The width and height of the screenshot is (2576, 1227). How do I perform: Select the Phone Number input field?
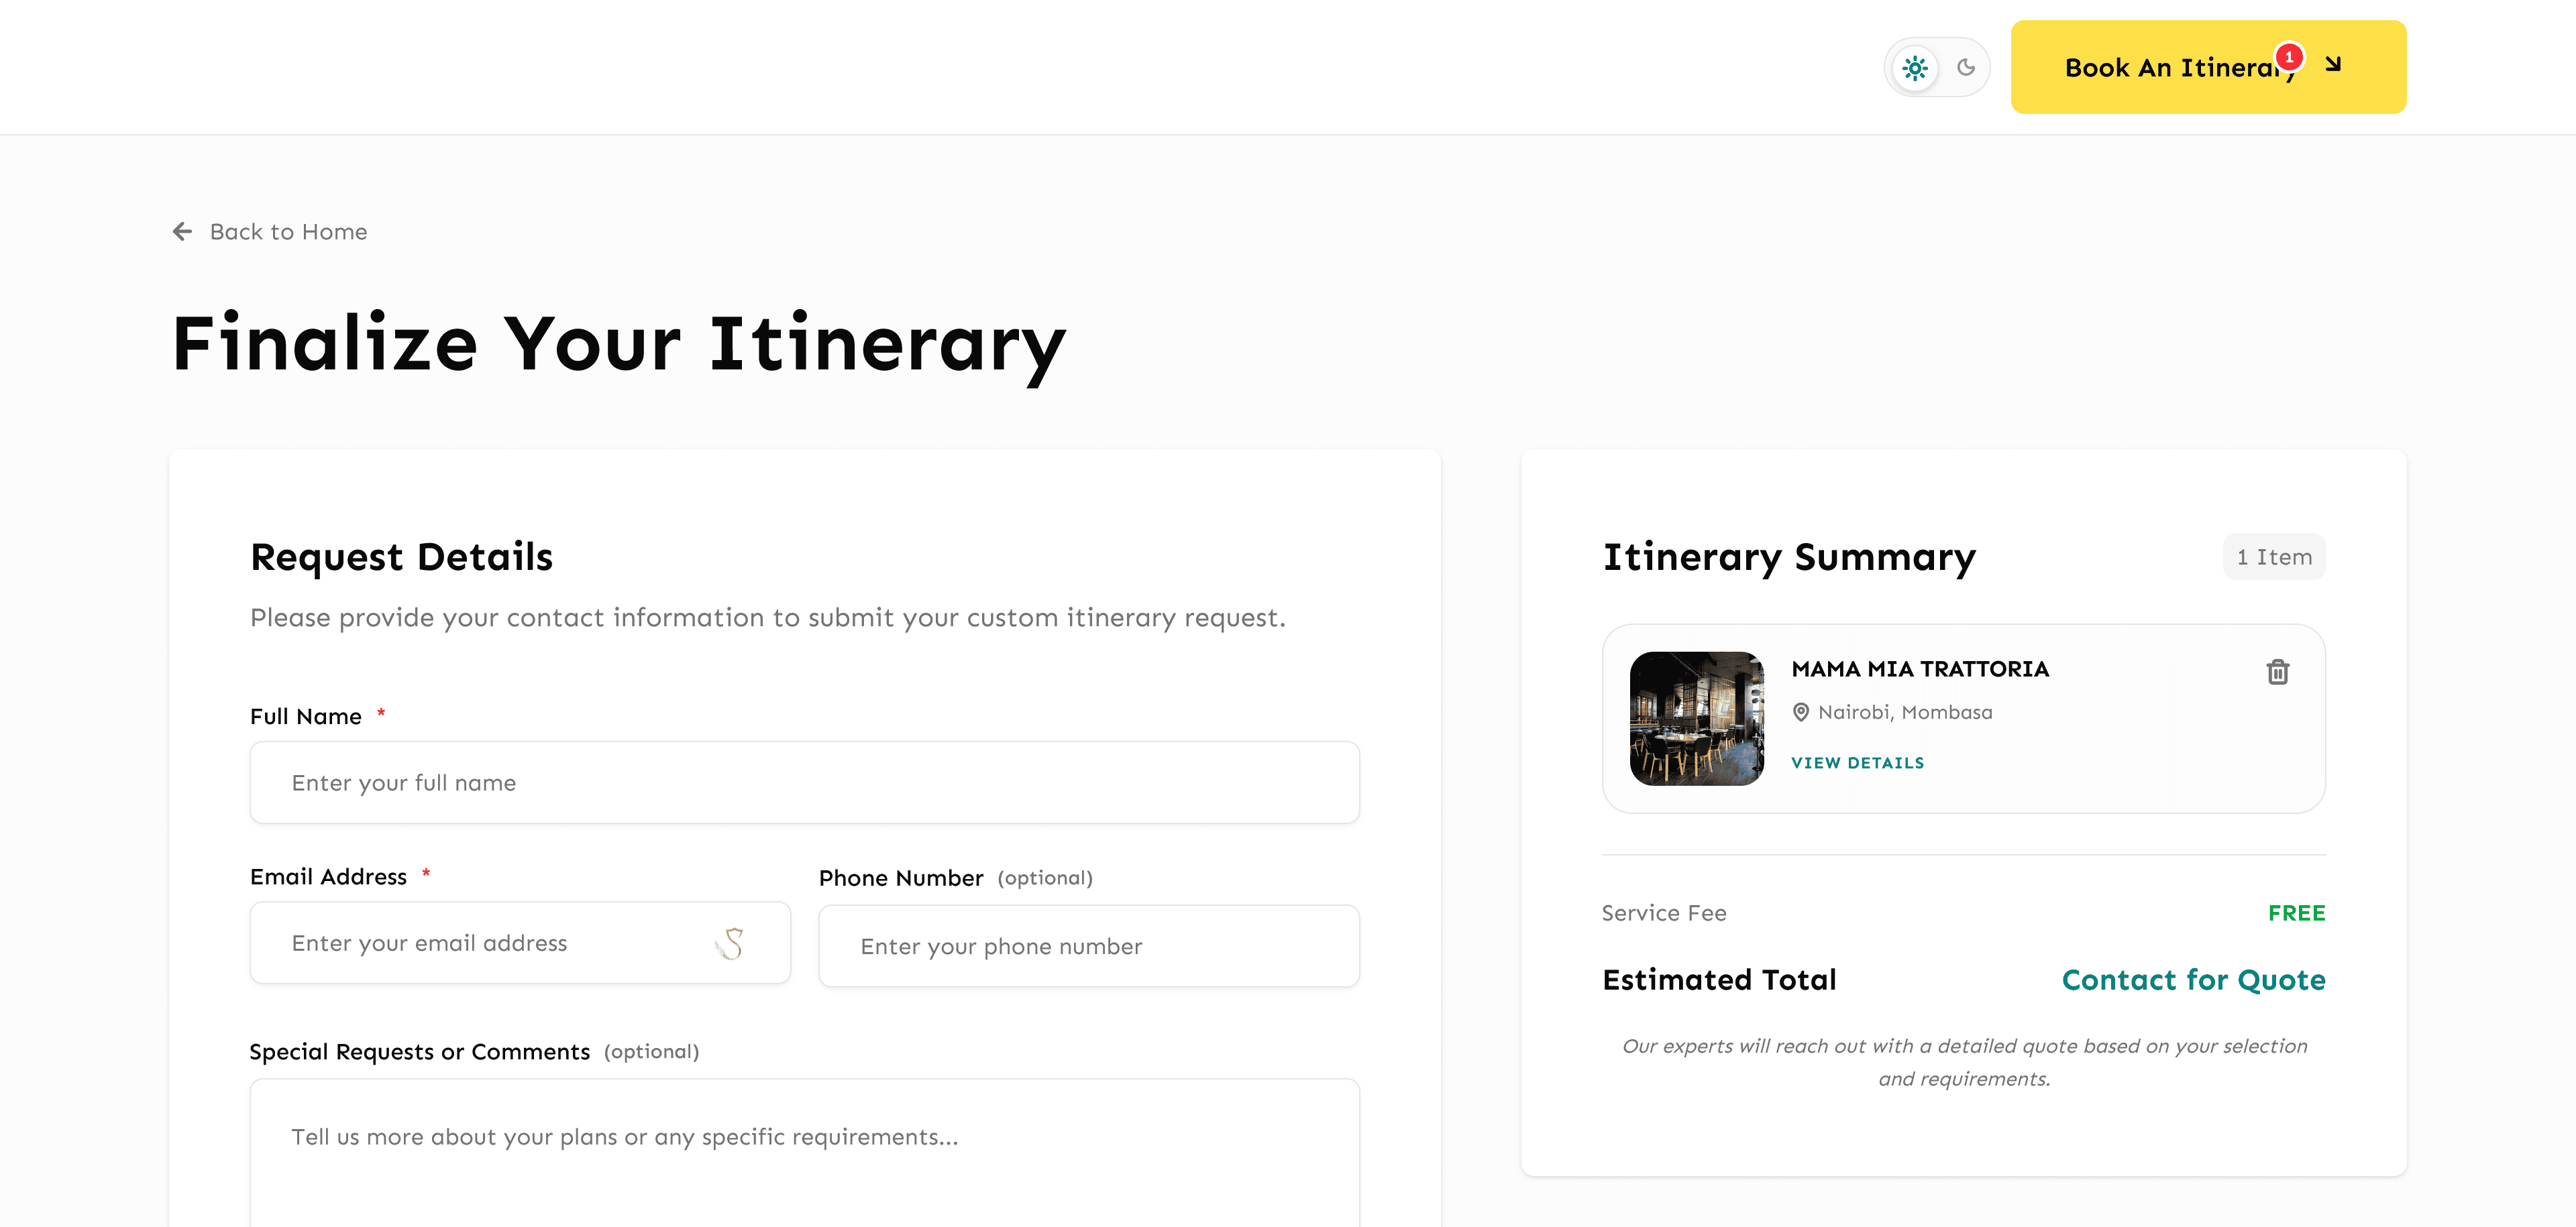point(1088,946)
